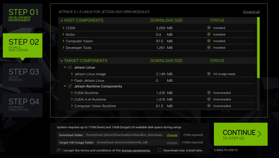Expand the Computer Vision Runtime row
279x158 pixels.
point(72,106)
